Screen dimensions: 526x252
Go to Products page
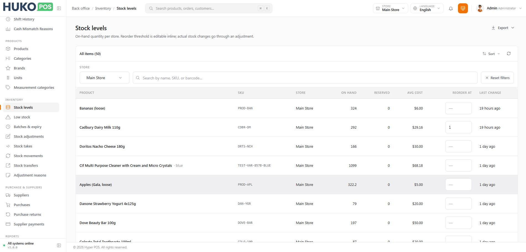21,49
